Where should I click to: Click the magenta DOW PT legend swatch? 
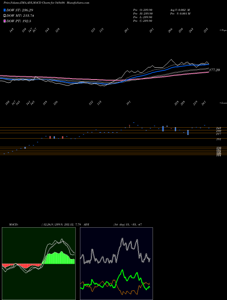click(5, 21)
